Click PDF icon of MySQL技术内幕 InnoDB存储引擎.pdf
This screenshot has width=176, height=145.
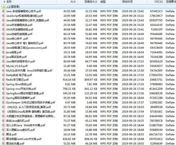3,70
